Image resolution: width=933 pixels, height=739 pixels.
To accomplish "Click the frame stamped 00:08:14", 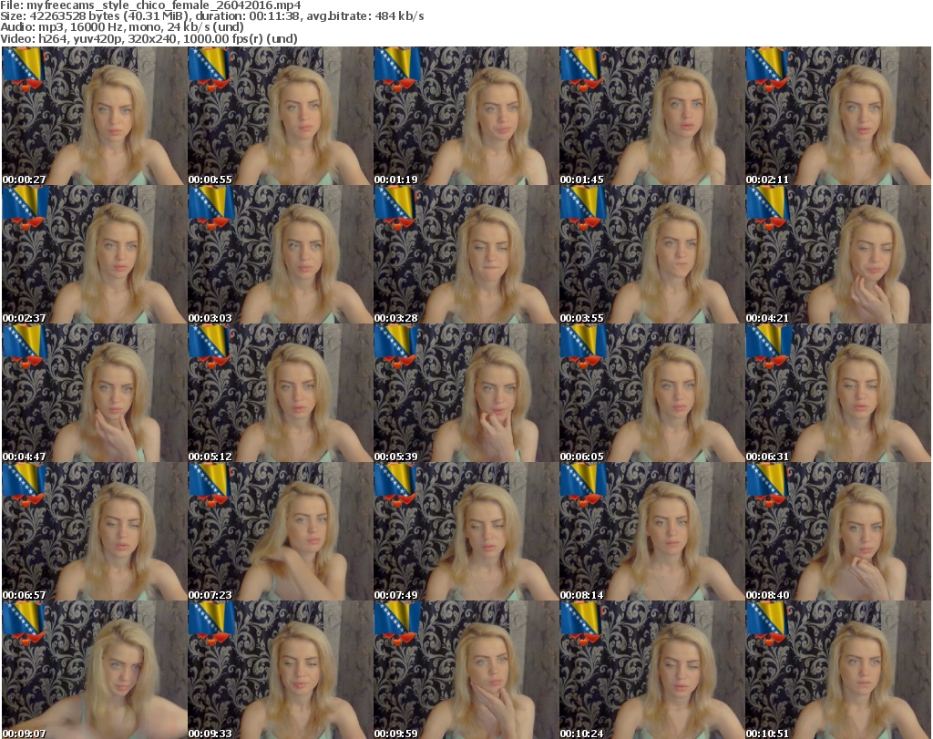I will point(651,532).
